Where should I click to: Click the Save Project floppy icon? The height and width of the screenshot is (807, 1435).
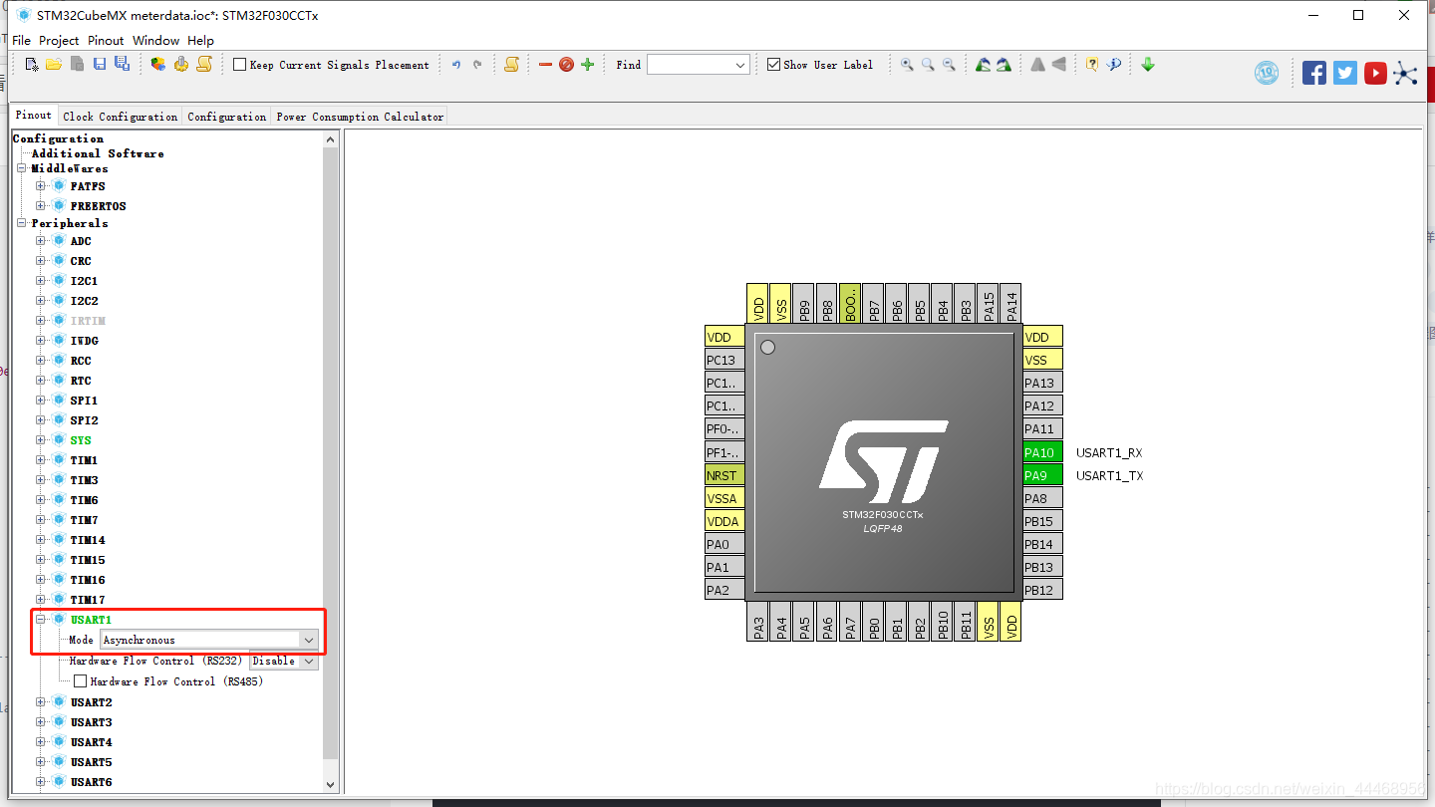tap(100, 65)
